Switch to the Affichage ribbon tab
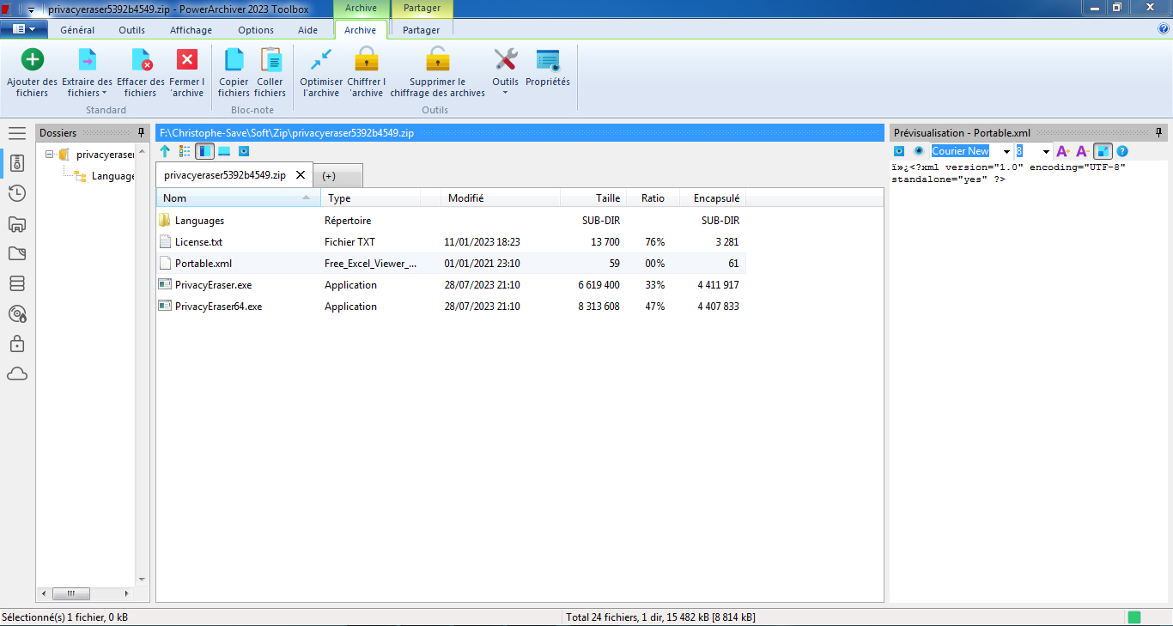Viewport: 1173px width, 626px height. [x=191, y=30]
